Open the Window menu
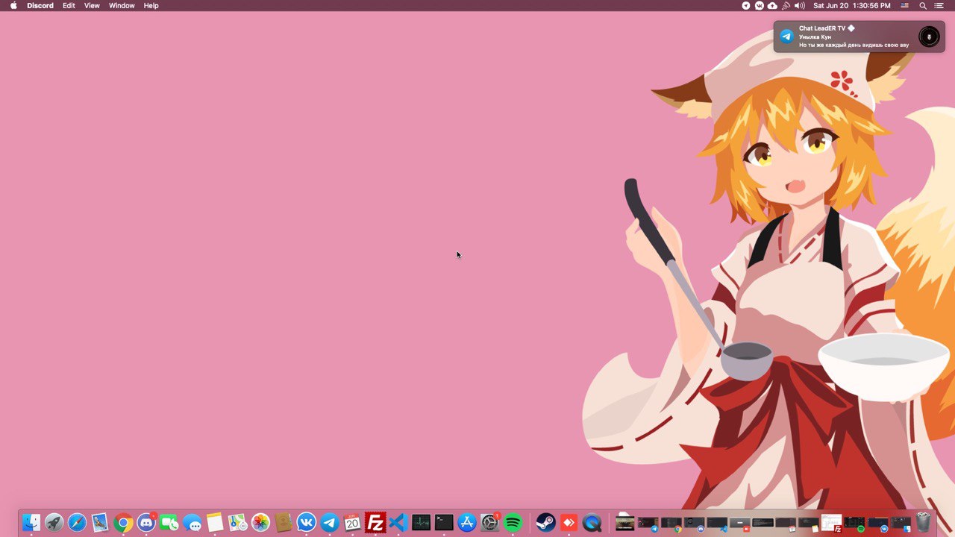This screenshot has height=537, width=955. click(x=122, y=5)
